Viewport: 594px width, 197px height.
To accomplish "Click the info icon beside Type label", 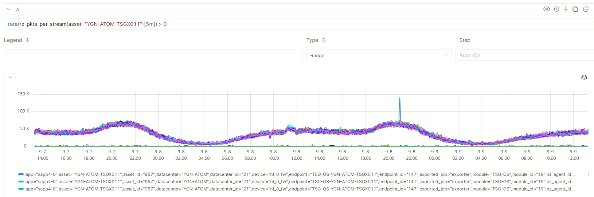I will click(x=324, y=40).
